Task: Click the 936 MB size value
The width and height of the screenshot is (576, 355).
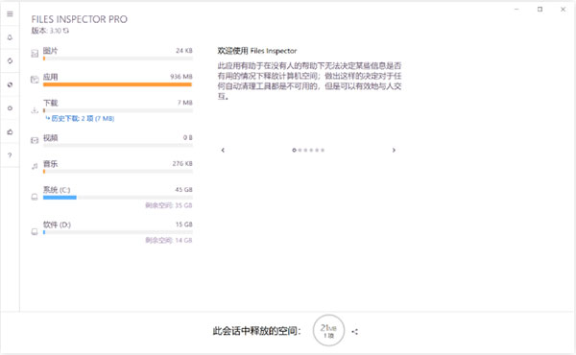Action: (x=181, y=77)
